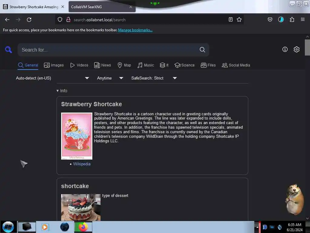Viewport: 310px width, 233px height.
Task: Open the extensions puzzle icon
Action: (x=292, y=19)
